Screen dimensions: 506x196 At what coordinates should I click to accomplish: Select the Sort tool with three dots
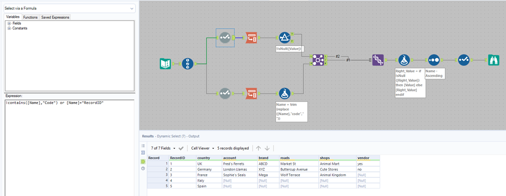coord(434,60)
